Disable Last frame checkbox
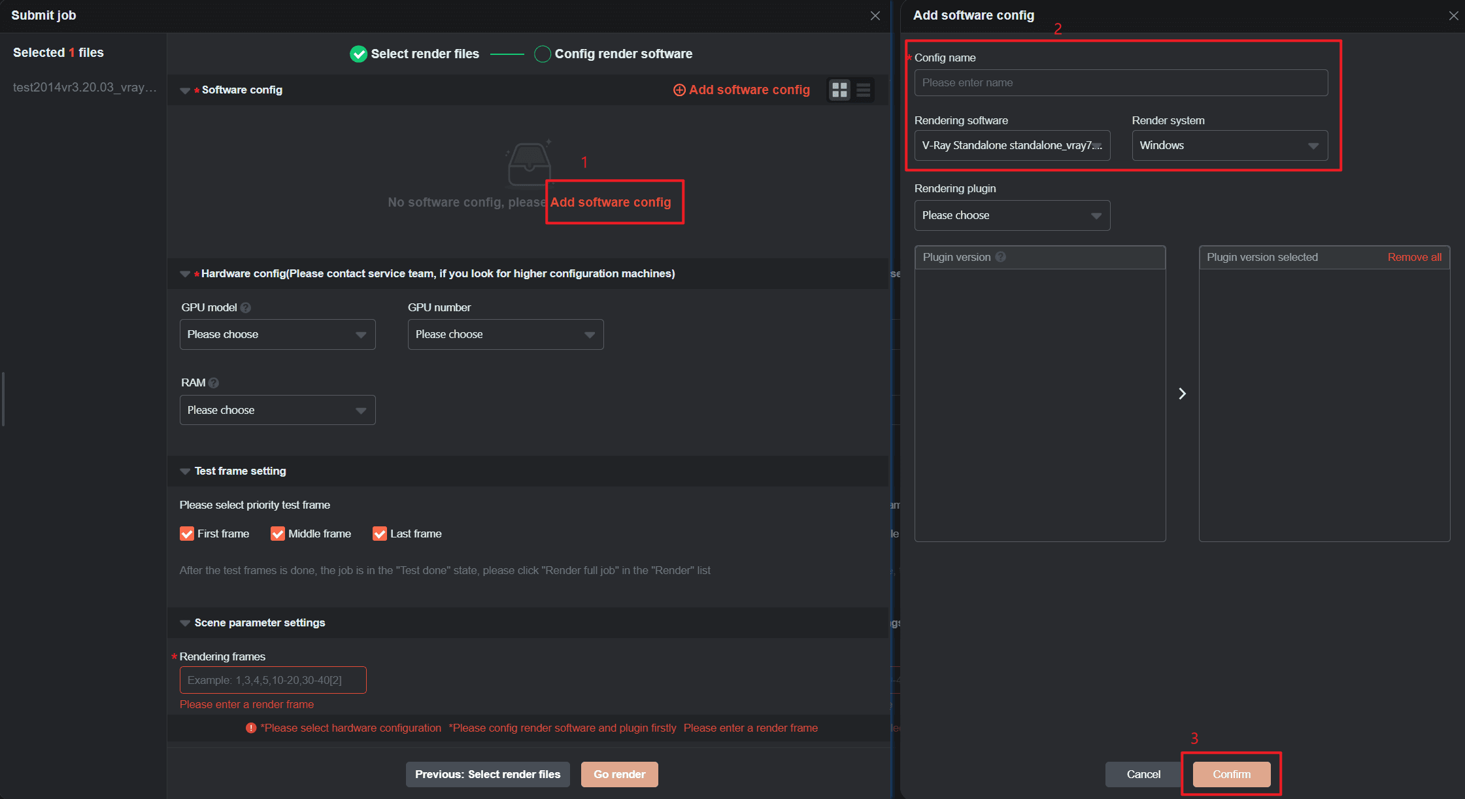Image resolution: width=1465 pixels, height=799 pixels. (380, 534)
